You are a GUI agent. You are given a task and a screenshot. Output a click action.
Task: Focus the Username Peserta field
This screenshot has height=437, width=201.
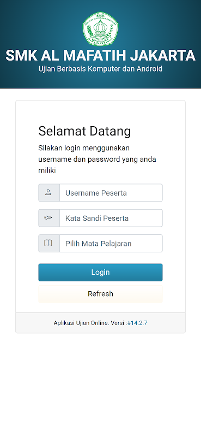(x=111, y=193)
